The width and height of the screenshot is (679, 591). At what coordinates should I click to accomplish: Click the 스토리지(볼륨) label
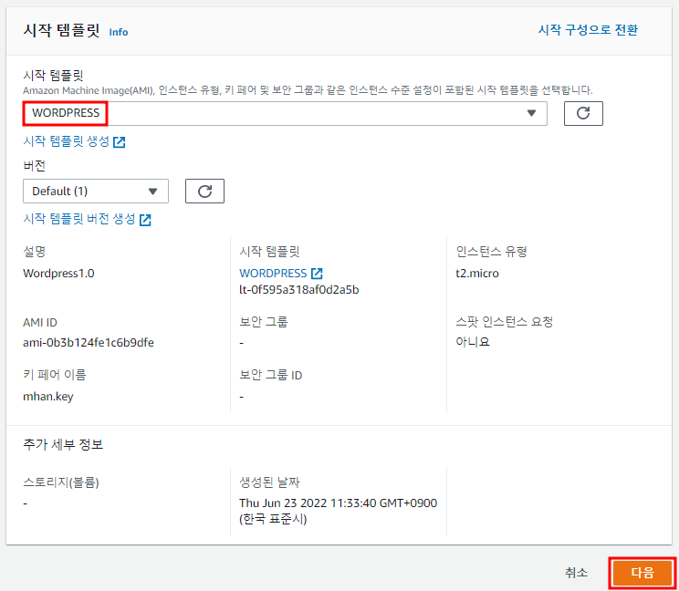[x=61, y=482]
